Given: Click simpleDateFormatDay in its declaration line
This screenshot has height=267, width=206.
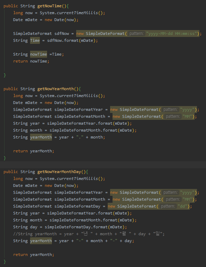Looking at the screenshot, I should pos(77,206).
